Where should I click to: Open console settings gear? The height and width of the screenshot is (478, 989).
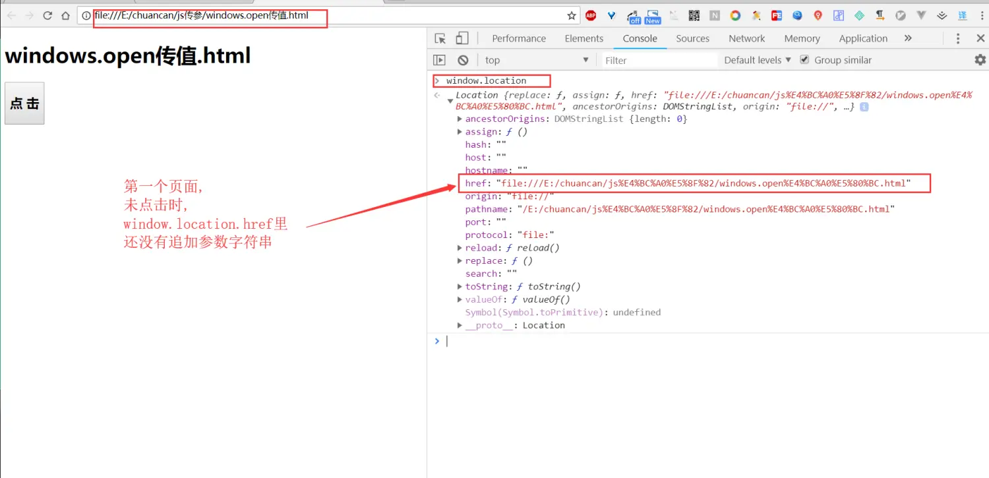pyautogui.click(x=980, y=60)
